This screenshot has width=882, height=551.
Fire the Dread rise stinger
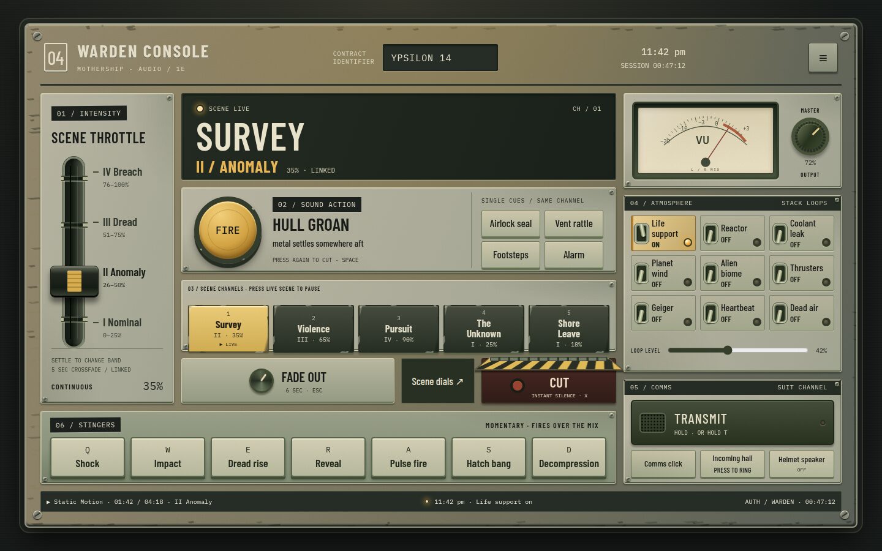tap(248, 457)
